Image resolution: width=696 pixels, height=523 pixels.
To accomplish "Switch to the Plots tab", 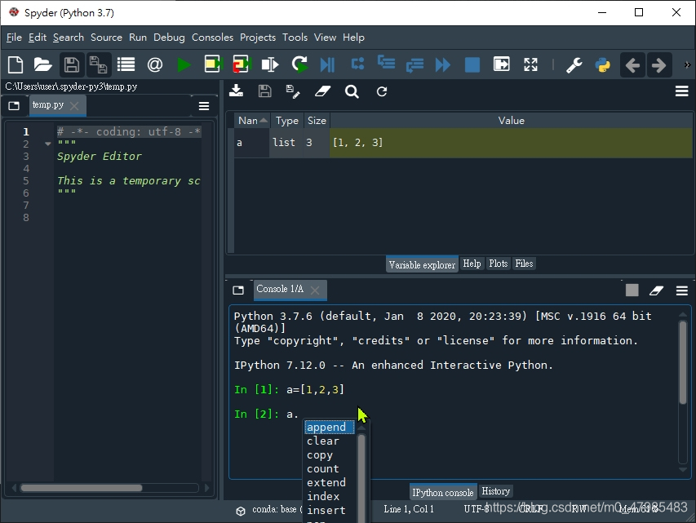I will coord(498,264).
